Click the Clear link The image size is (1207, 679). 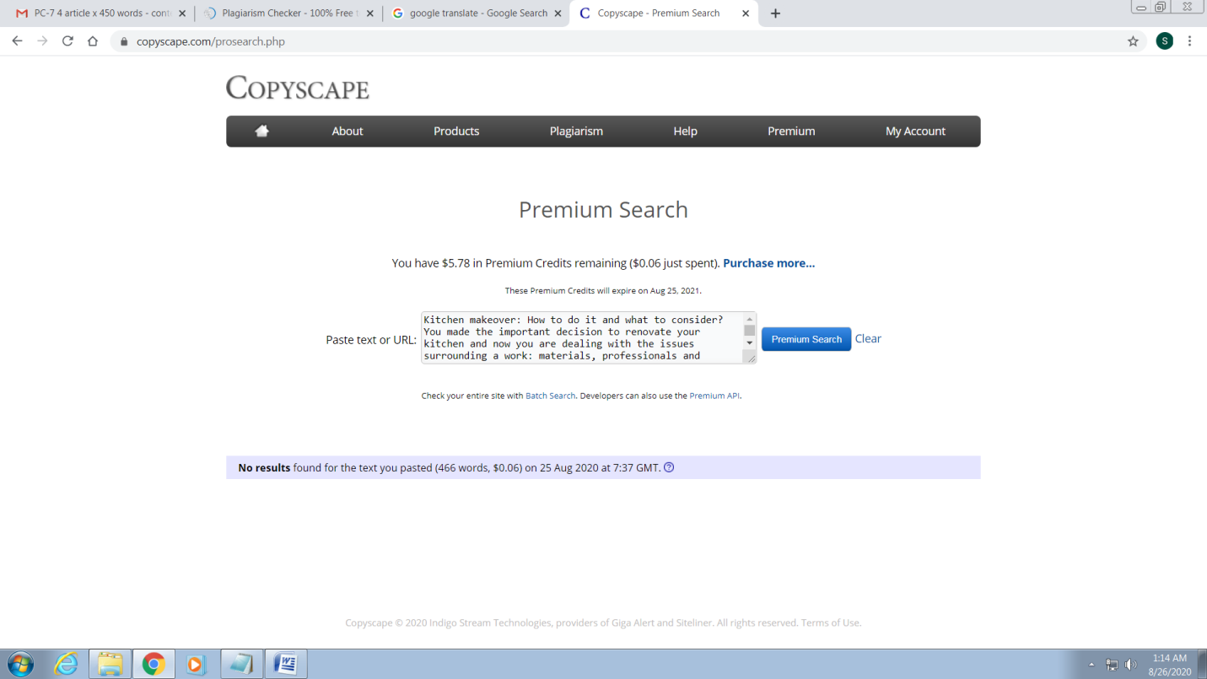click(x=868, y=339)
